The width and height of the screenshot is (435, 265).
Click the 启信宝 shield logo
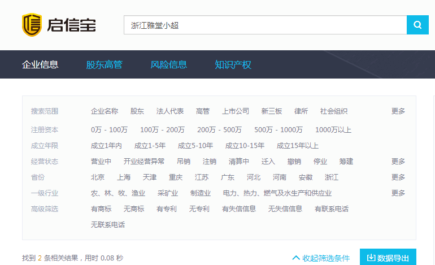[32, 25]
